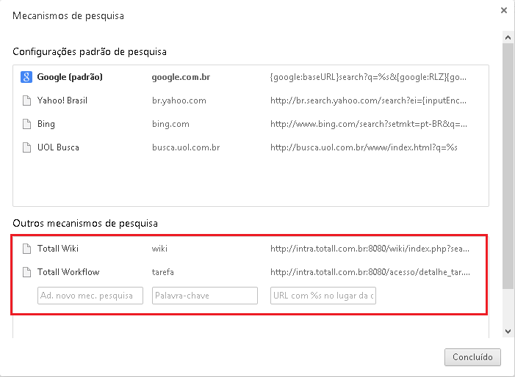Click the Google search engine icon
The width and height of the screenshot is (515, 377).
[26, 77]
